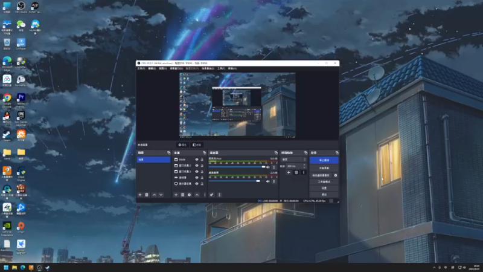Open source Properties button above the docks

pyautogui.click(x=182, y=144)
